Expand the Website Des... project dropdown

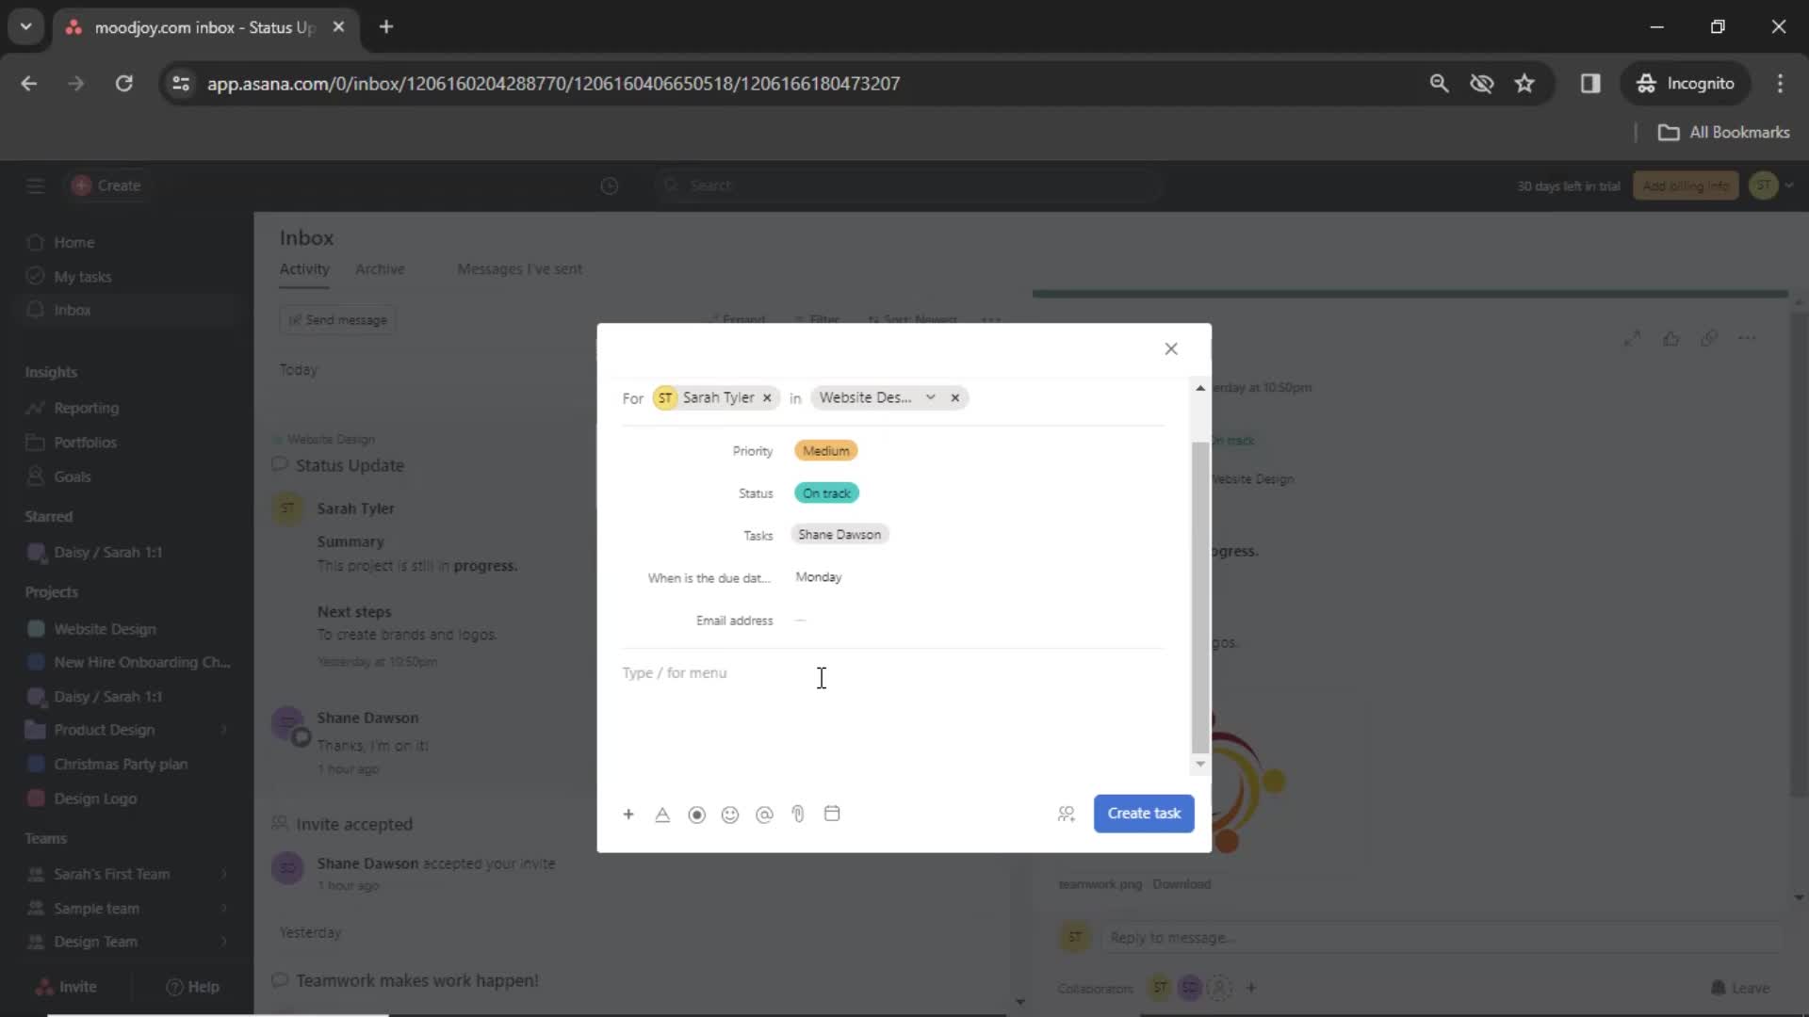click(931, 397)
